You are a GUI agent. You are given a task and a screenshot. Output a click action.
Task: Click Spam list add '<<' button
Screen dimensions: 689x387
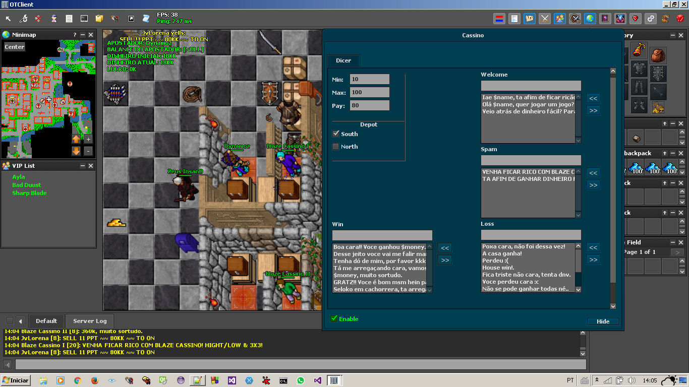(593, 173)
